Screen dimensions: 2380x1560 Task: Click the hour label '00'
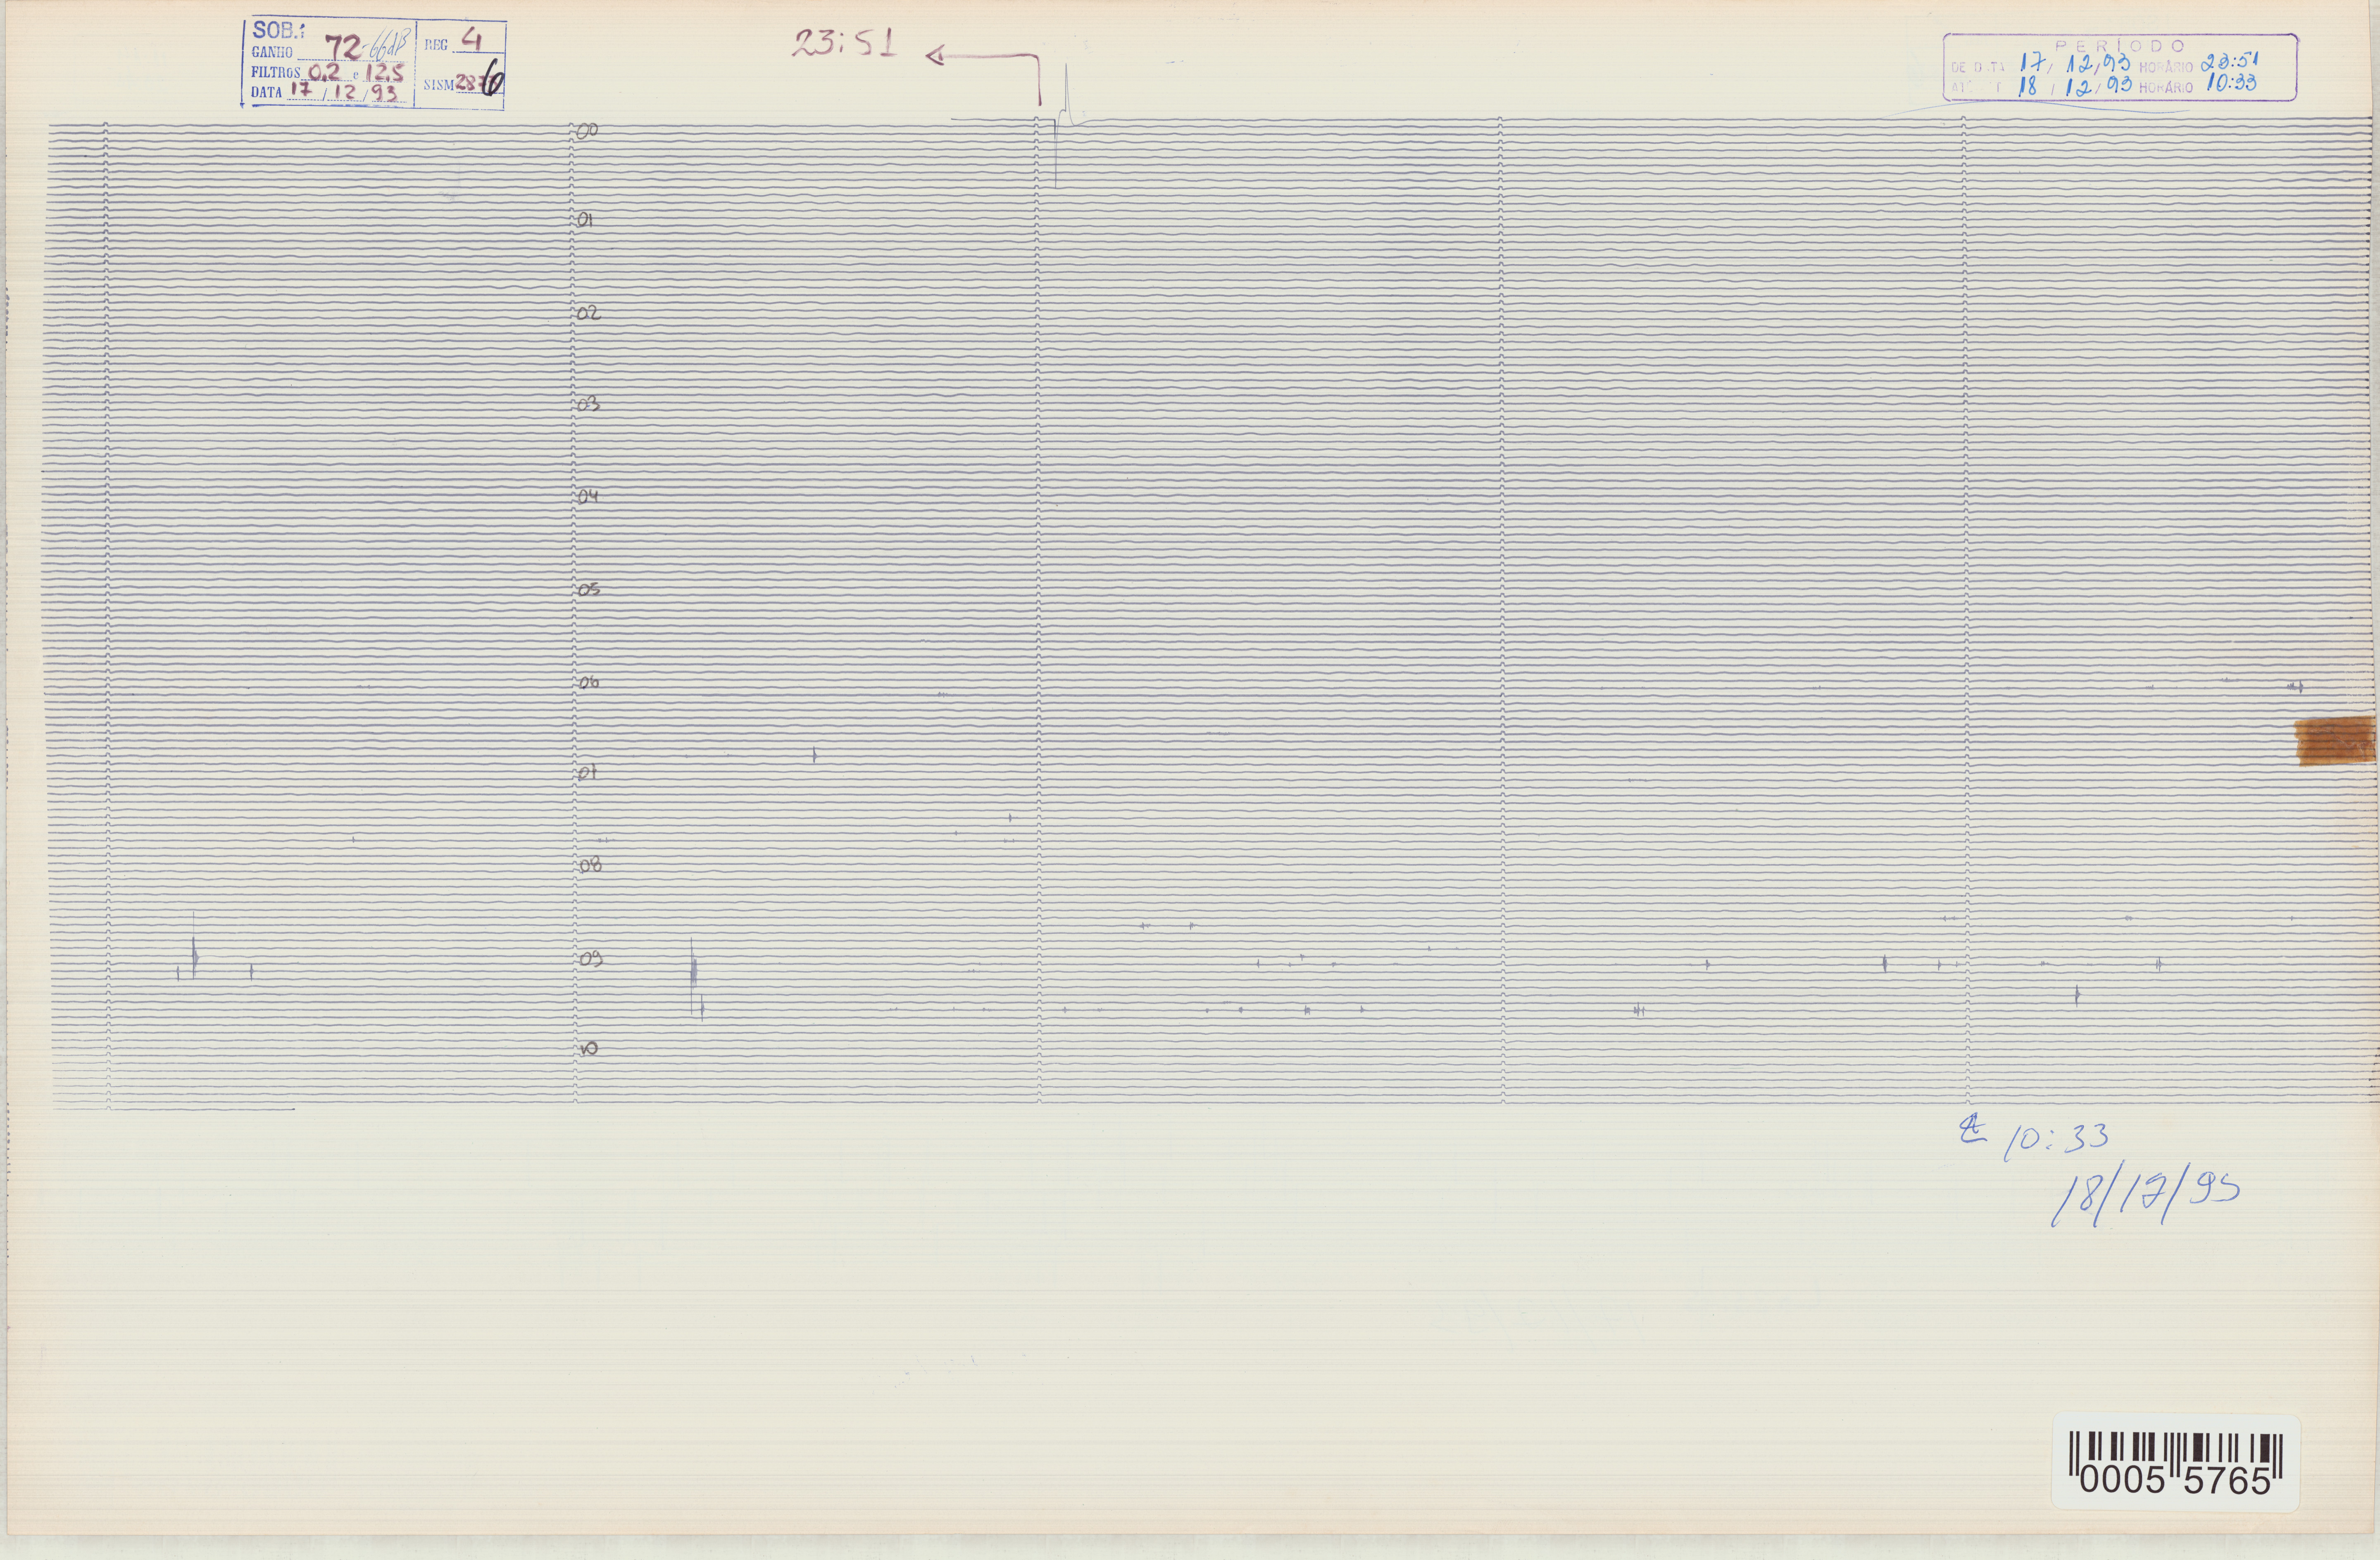click(588, 130)
